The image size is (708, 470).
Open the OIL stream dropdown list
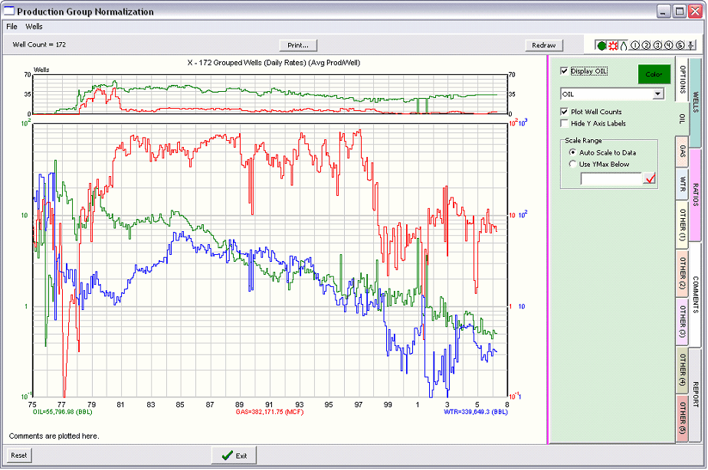tap(657, 94)
